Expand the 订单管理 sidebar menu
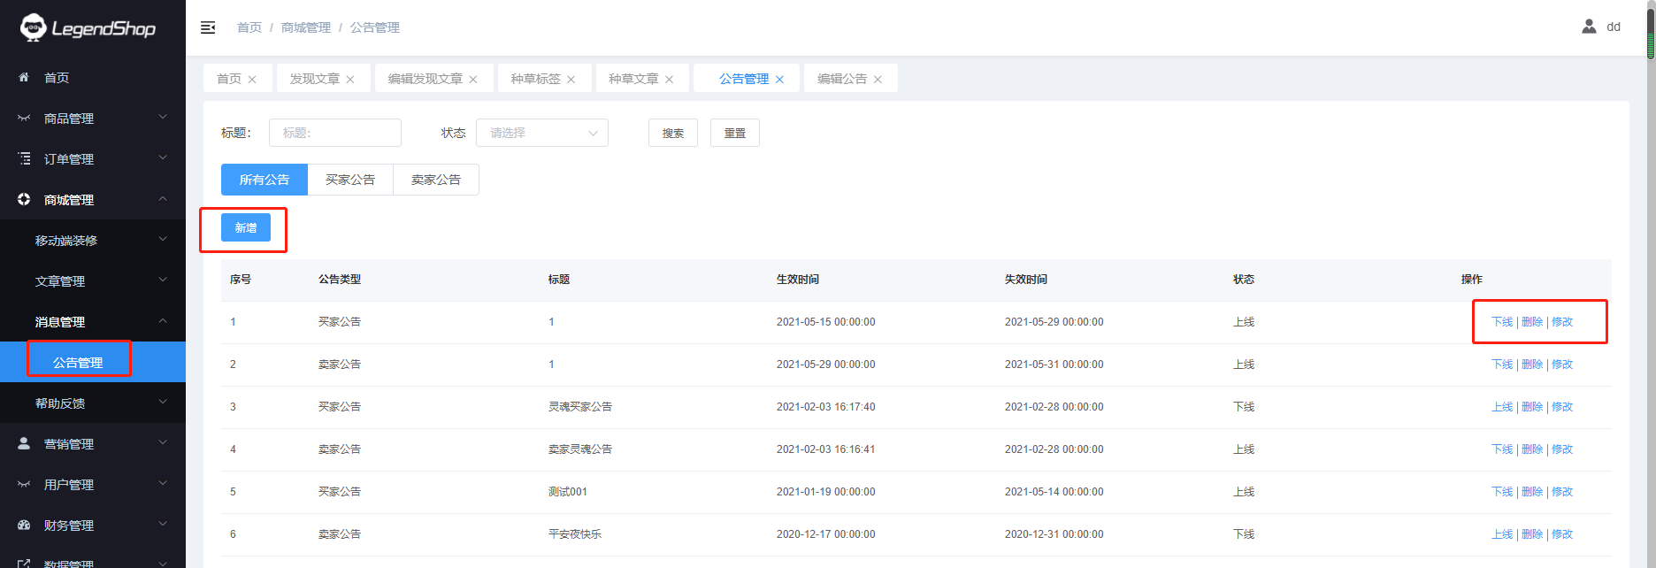 93,159
